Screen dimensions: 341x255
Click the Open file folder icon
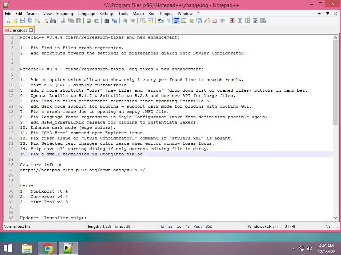click(x=15, y=21)
